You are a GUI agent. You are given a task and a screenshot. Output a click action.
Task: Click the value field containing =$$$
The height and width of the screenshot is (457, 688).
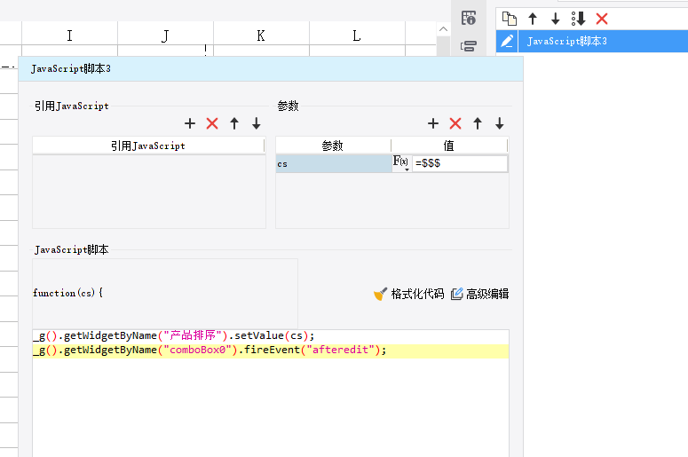[x=460, y=163]
